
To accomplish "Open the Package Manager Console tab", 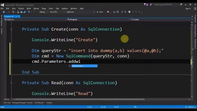I will coord(22,103).
